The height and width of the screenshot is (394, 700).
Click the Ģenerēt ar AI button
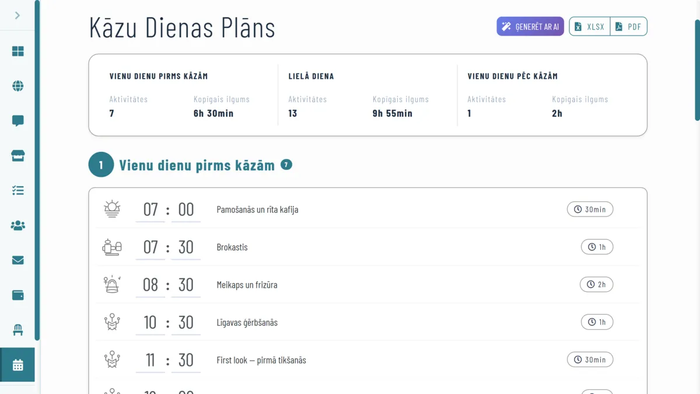pos(530,26)
